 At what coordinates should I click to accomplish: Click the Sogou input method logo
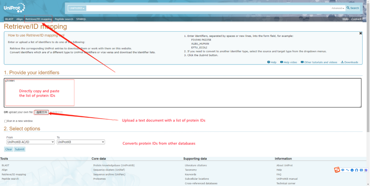[337, 170]
